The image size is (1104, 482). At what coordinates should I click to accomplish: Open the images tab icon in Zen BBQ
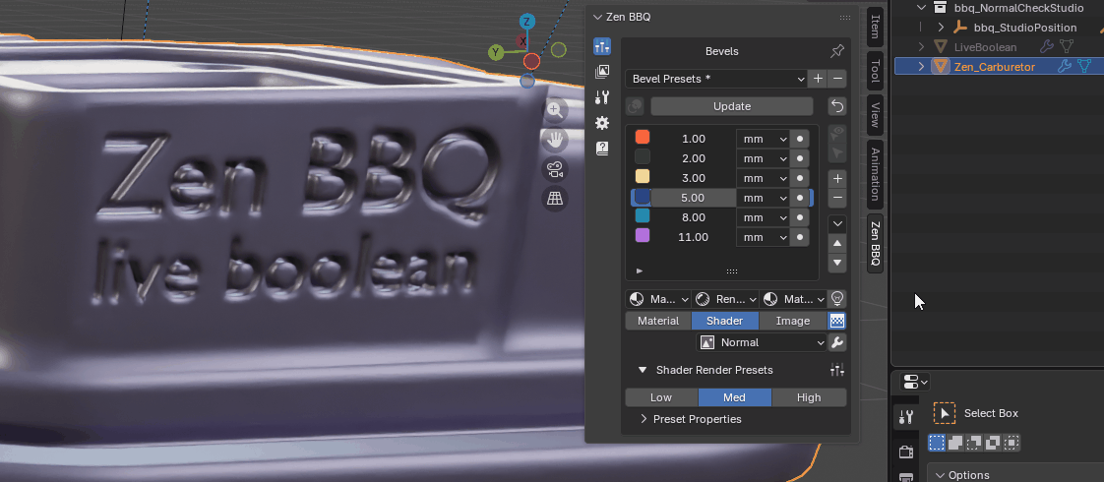602,72
